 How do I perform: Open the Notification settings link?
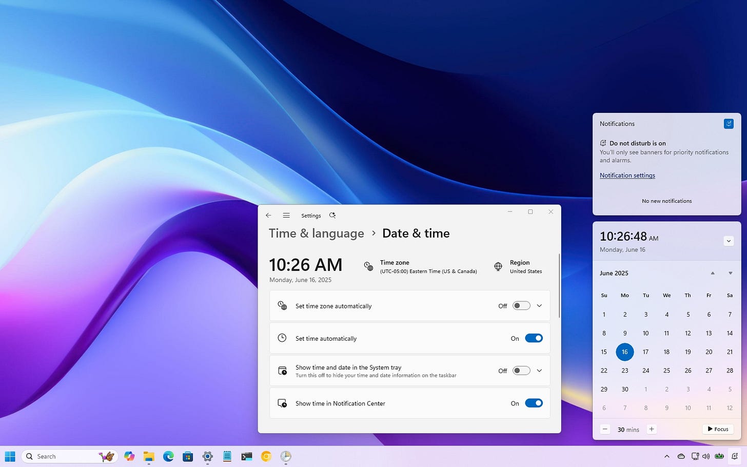[627, 176]
